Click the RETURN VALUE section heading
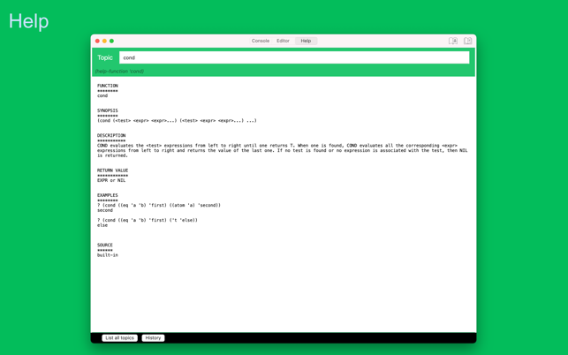Image resolution: width=568 pixels, height=355 pixels. [x=112, y=170]
